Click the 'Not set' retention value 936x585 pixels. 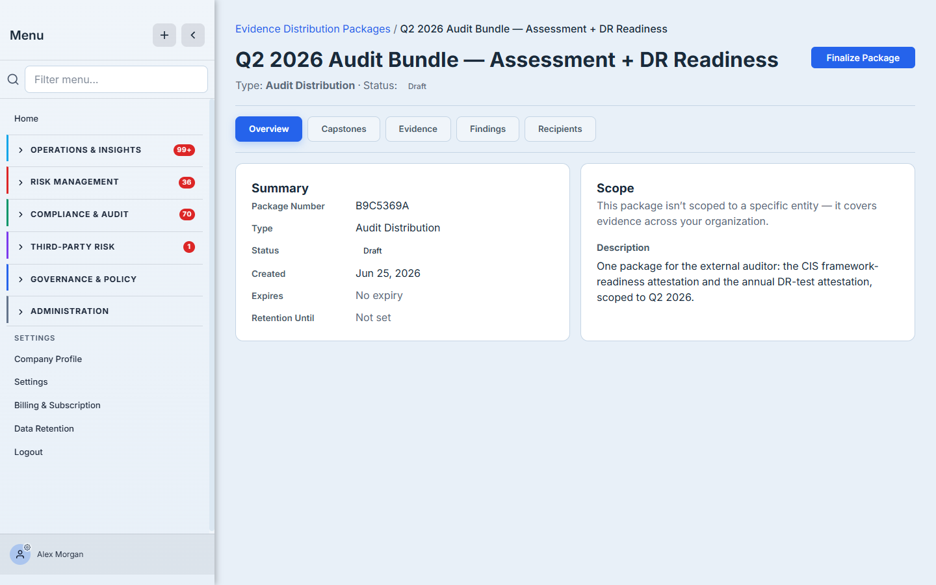point(373,317)
